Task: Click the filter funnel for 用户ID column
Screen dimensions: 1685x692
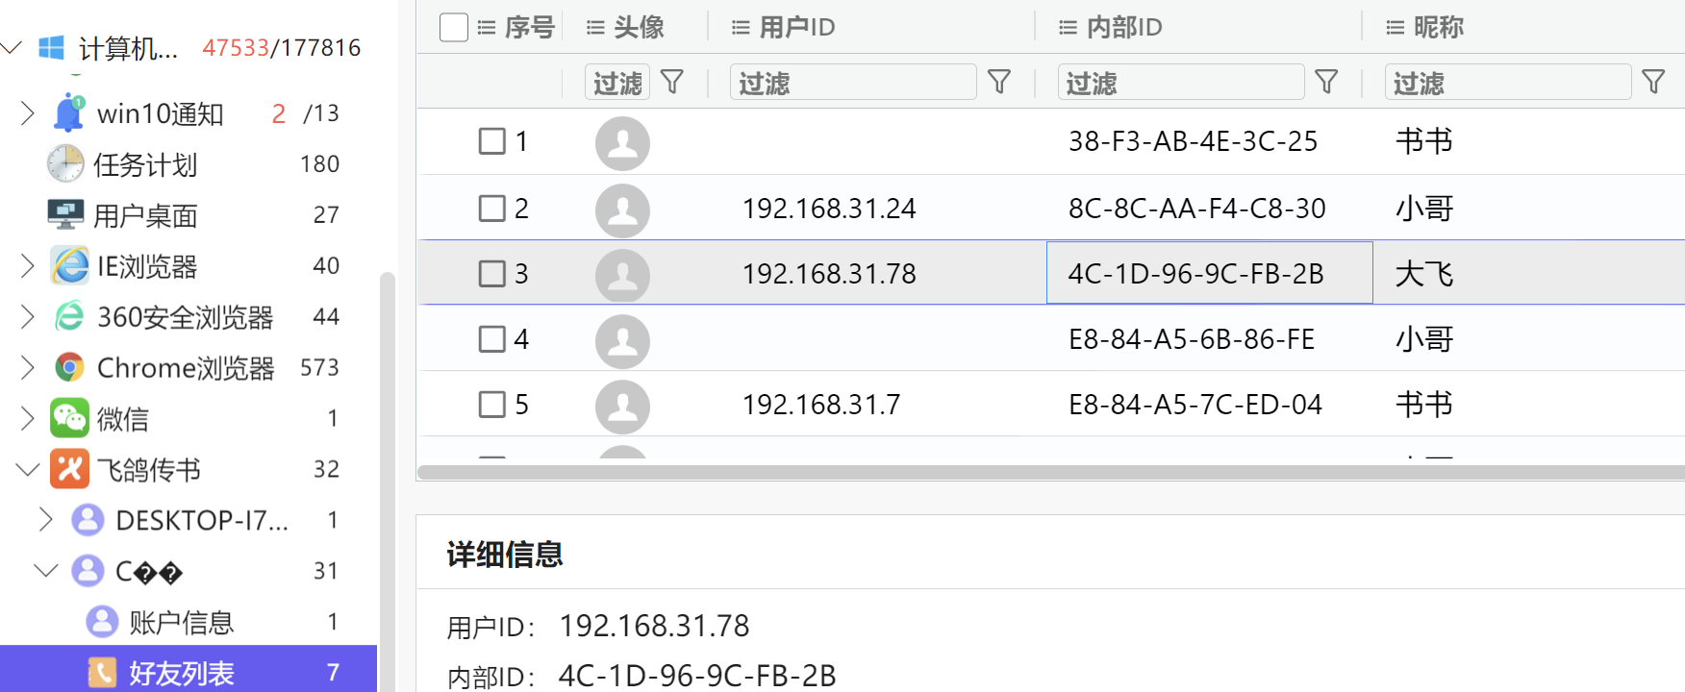Action: (999, 83)
